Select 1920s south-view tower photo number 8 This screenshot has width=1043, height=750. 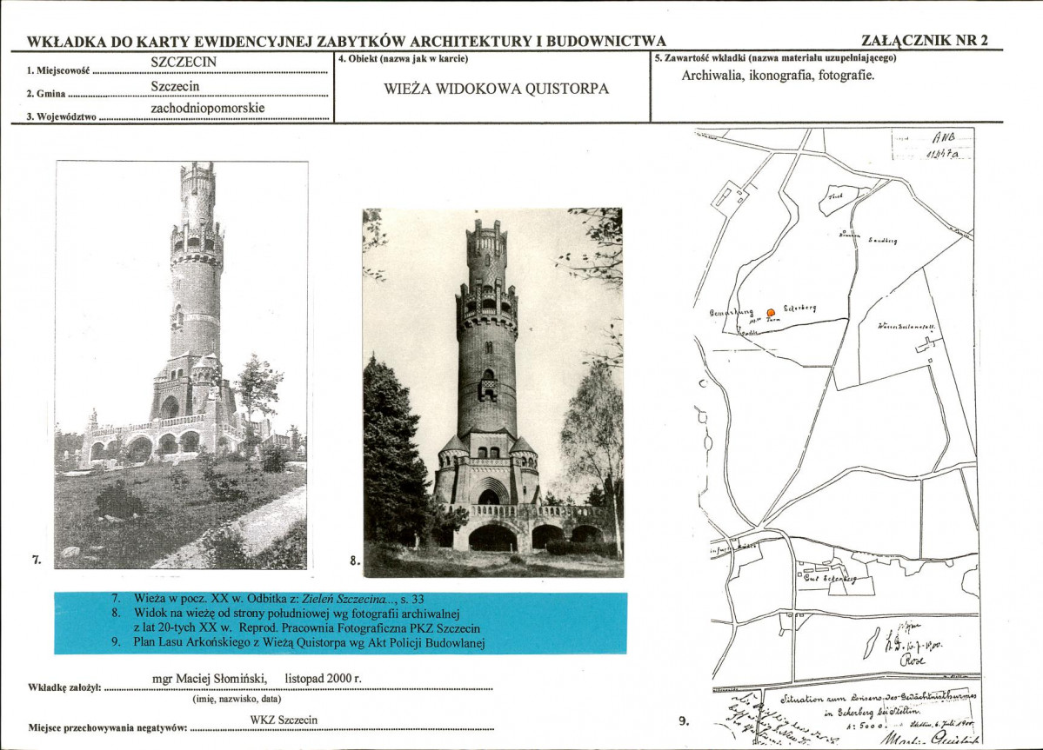click(493, 393)
